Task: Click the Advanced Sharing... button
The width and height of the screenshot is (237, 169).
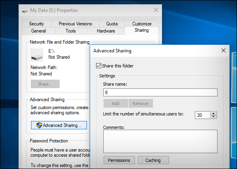Action: click(x=59, y=125)
